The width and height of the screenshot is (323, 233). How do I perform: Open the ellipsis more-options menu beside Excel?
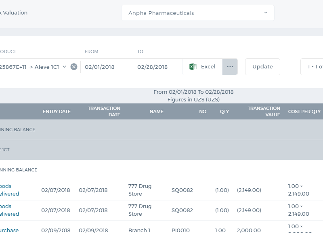pyautogui.click(x=230, y=67)
